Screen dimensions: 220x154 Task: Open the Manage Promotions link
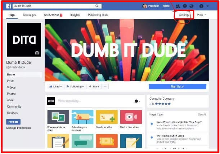pos(19,128)
